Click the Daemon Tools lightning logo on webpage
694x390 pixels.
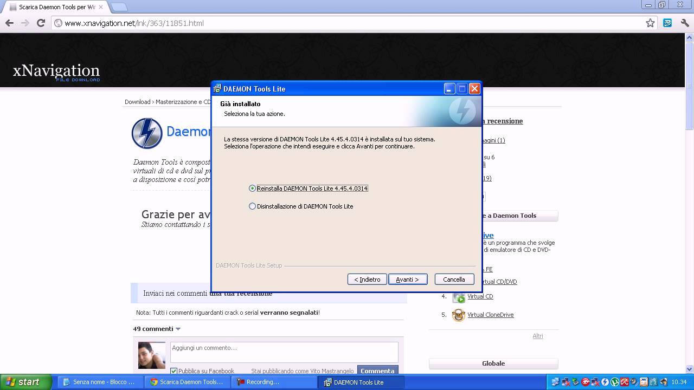click(x=147, y=133)
